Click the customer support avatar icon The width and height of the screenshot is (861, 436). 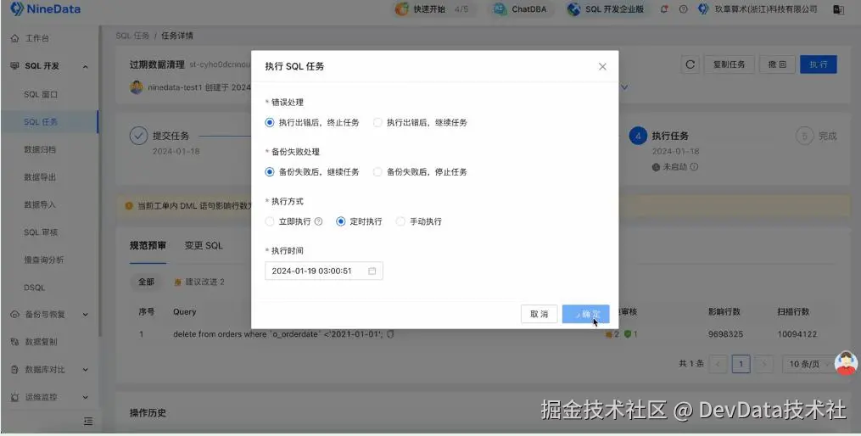click(846, 363)
